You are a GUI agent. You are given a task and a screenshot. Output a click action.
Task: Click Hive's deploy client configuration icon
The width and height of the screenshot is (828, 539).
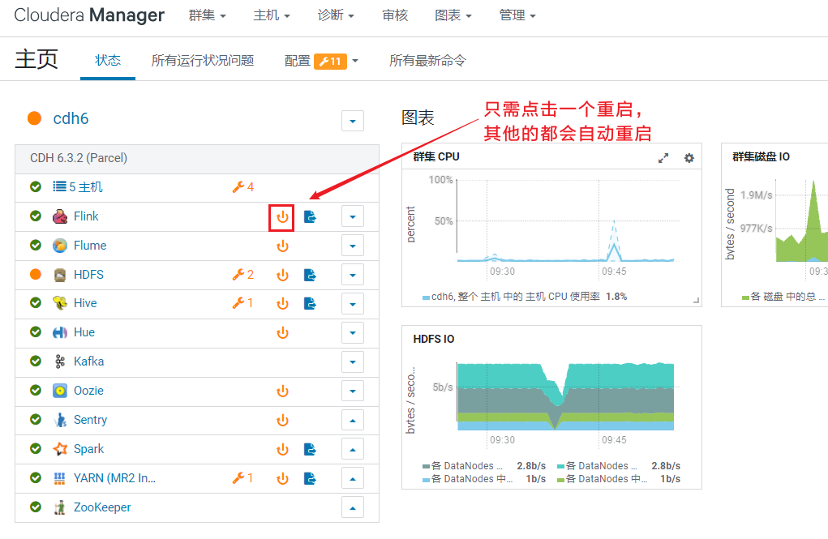310,304
